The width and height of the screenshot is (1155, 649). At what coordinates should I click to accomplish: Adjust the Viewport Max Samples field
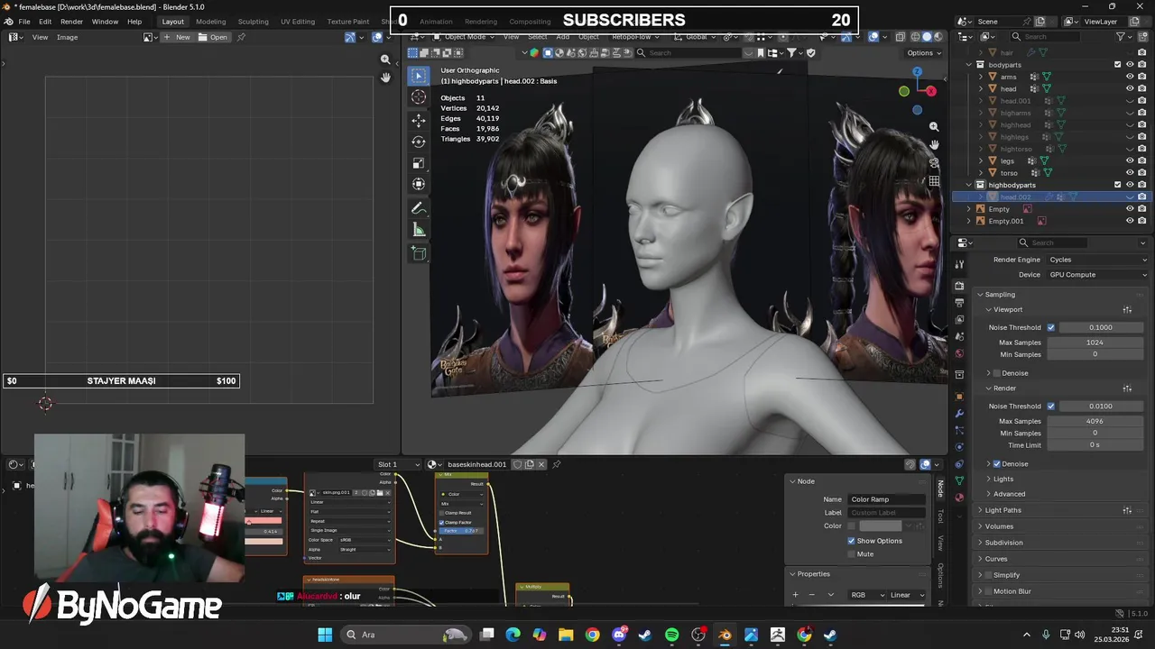pos(1095,343)
